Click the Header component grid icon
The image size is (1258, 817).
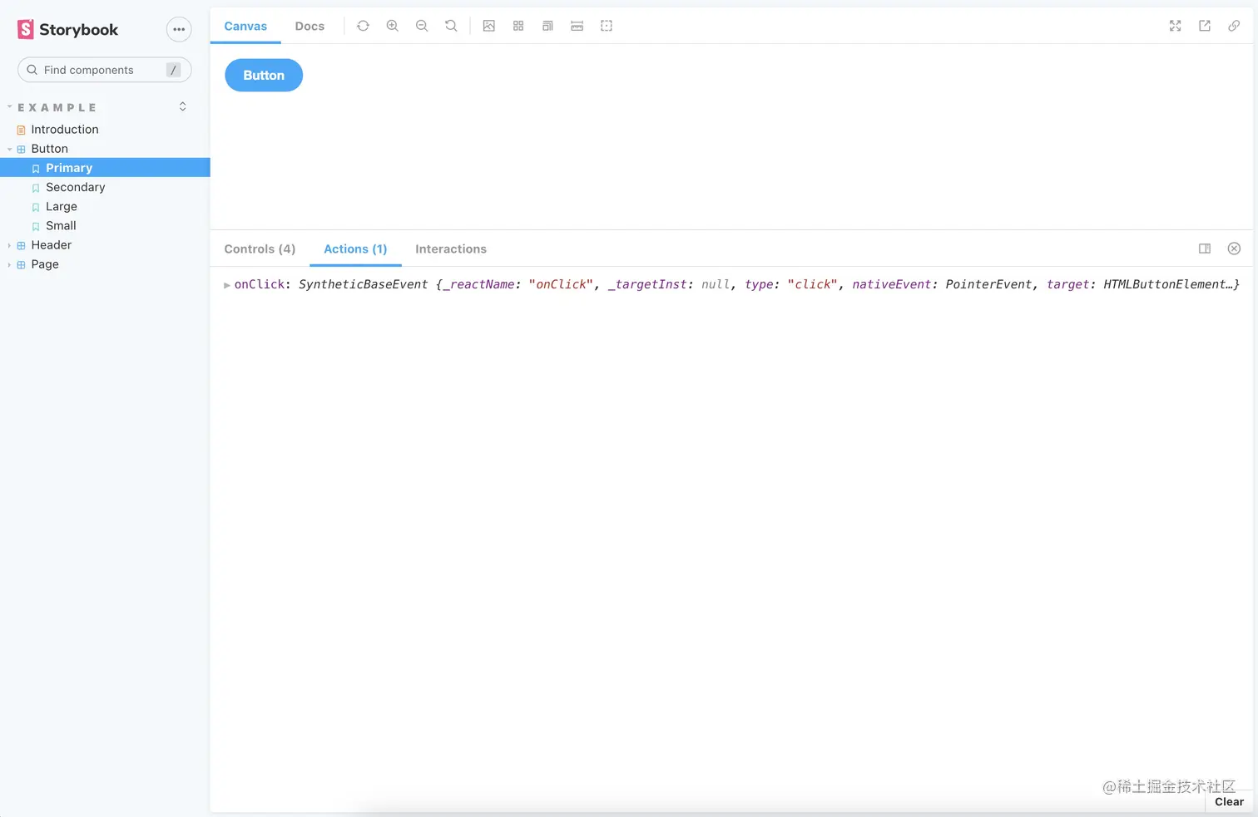(22, 245)
